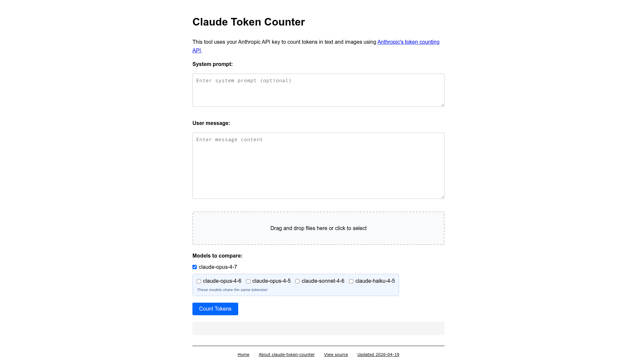Open Anthropic's token counting API link
Viewport: 637px width, 358px height.
(x=408, y=42)
